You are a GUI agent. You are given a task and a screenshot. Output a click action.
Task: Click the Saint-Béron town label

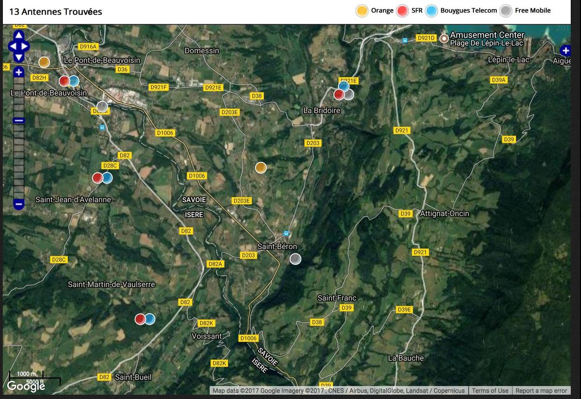pos(277,246)
